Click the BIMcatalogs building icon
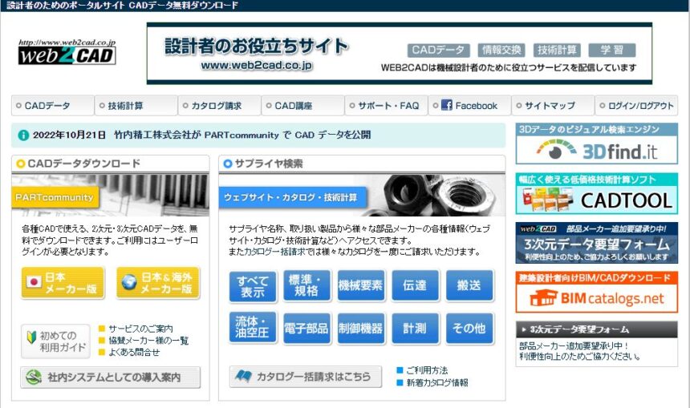Image resolution: width=690 pixels, height=408 pixels. tap(543, 298)
